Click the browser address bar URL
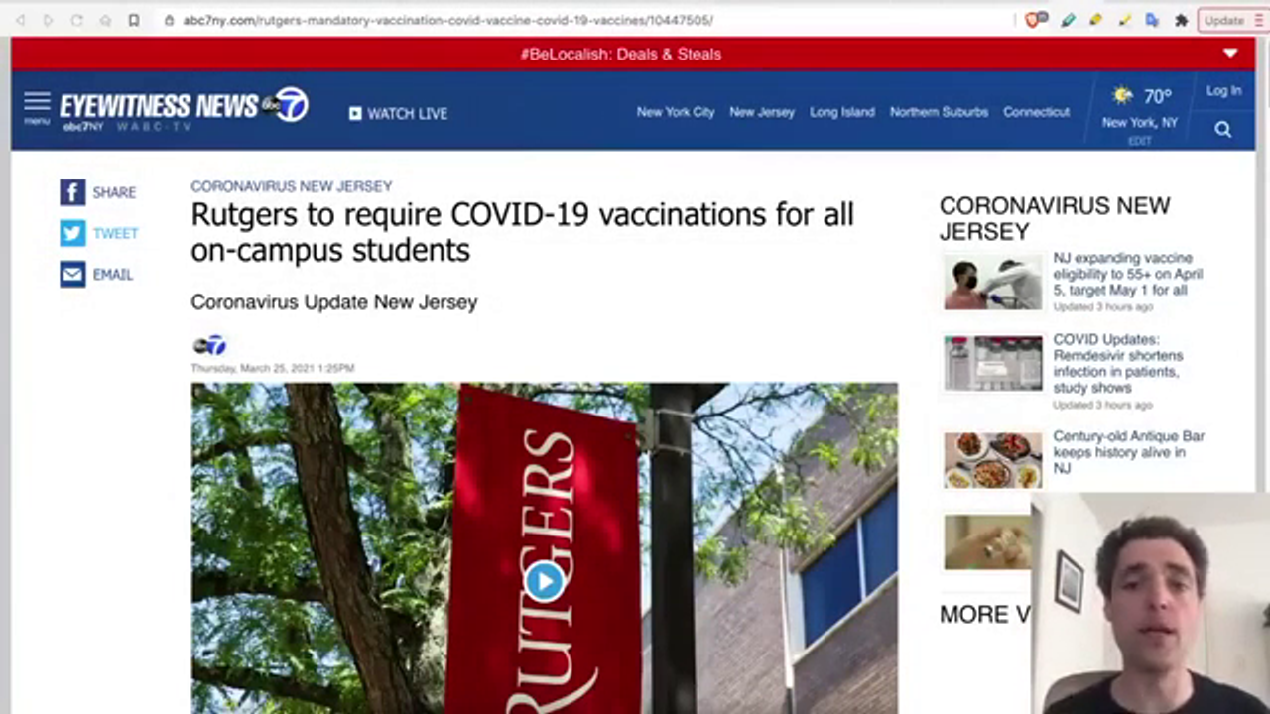Image resolution: width=1270 pixels, height=714 pixels. [447, 20]
